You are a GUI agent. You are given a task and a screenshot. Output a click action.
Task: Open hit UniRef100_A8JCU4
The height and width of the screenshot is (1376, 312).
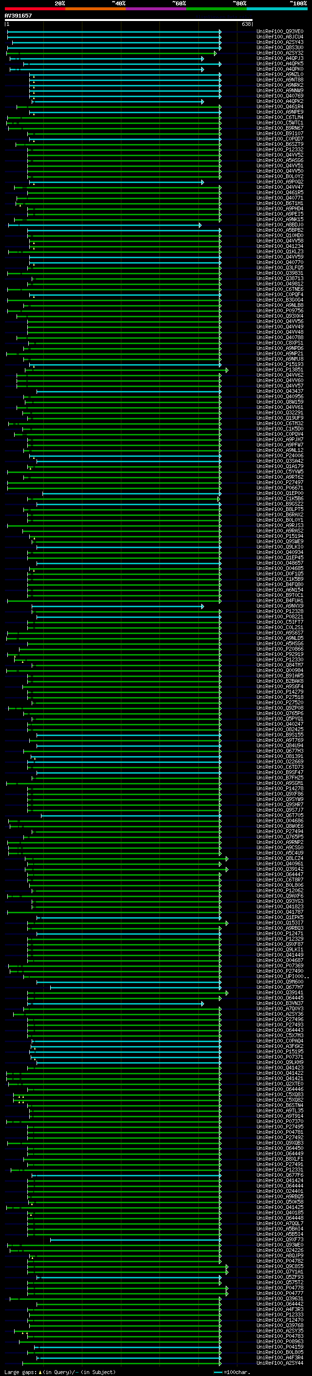coord(280,37)
